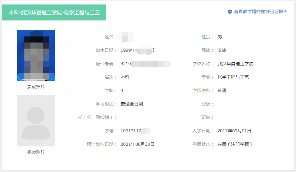Click the 录取照片 caption
The image size is (296, 172).
click(x=36, y=87)
